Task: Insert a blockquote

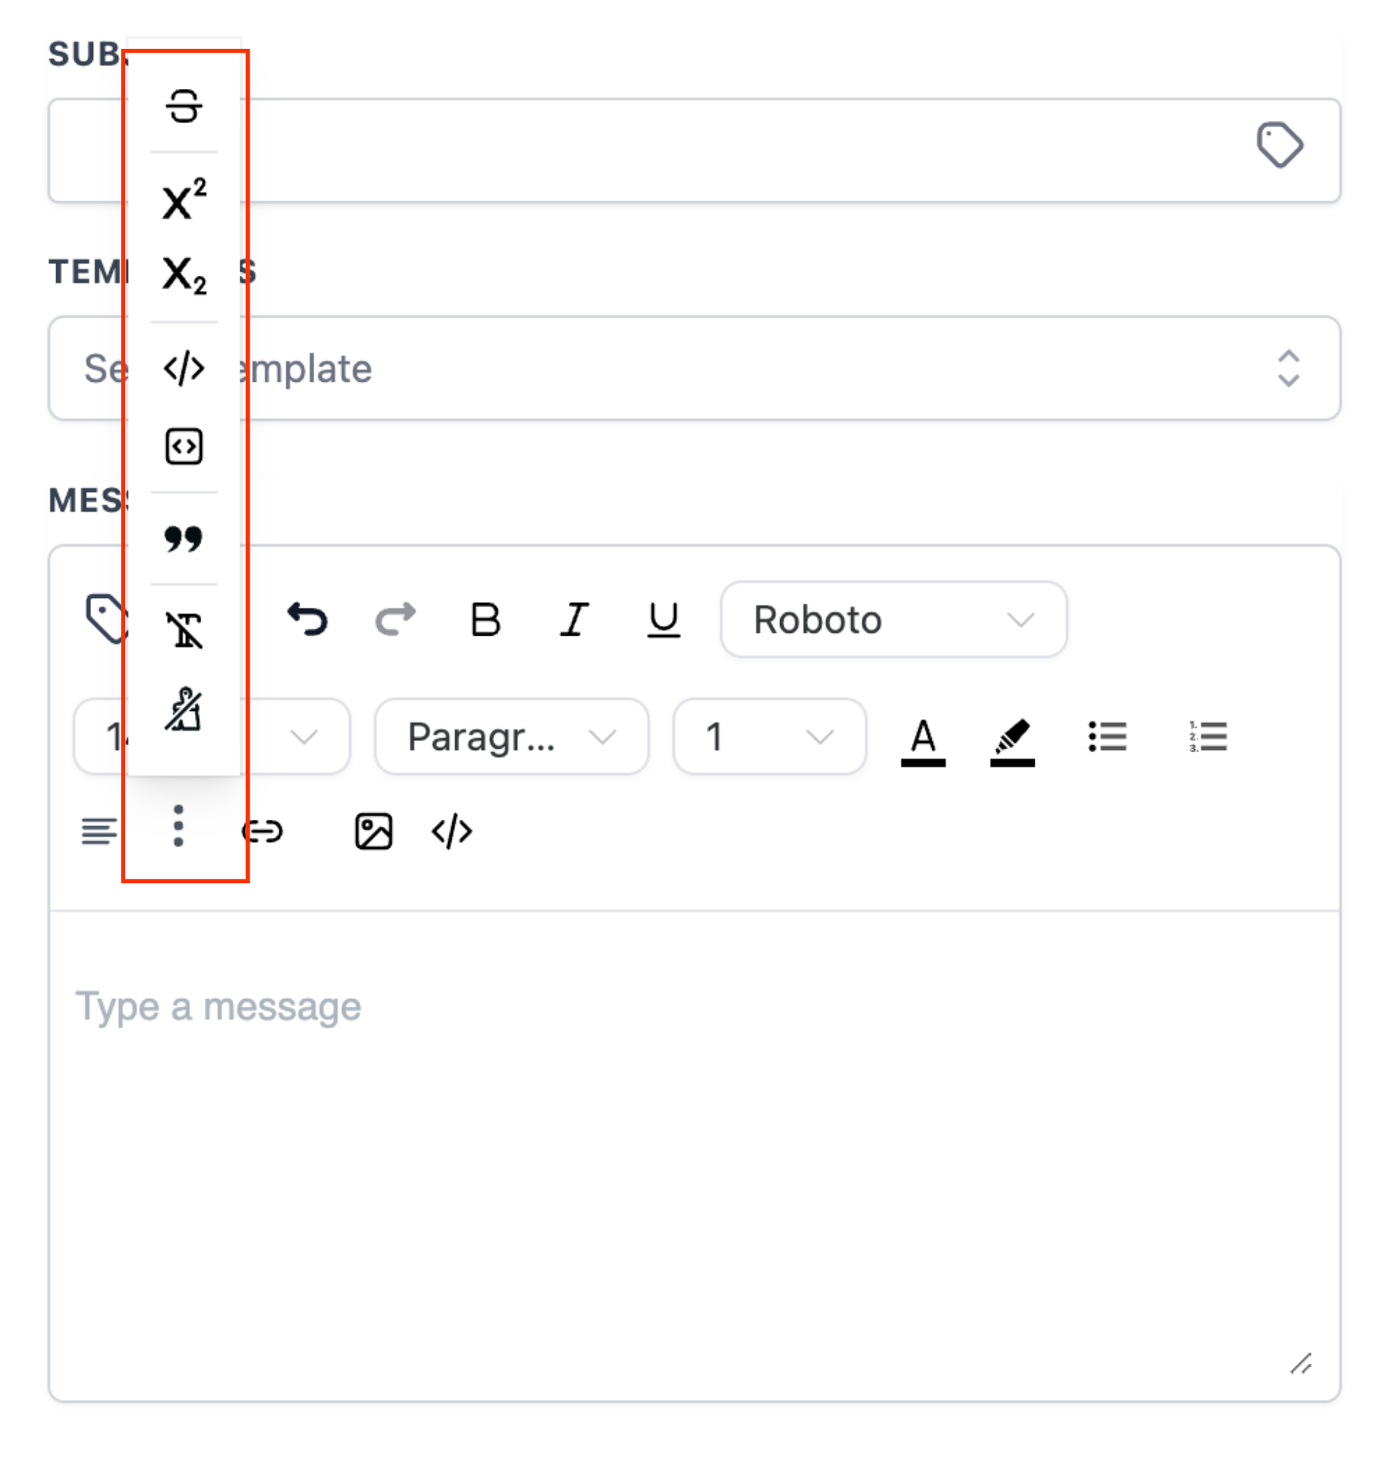Action: point(183,539)
